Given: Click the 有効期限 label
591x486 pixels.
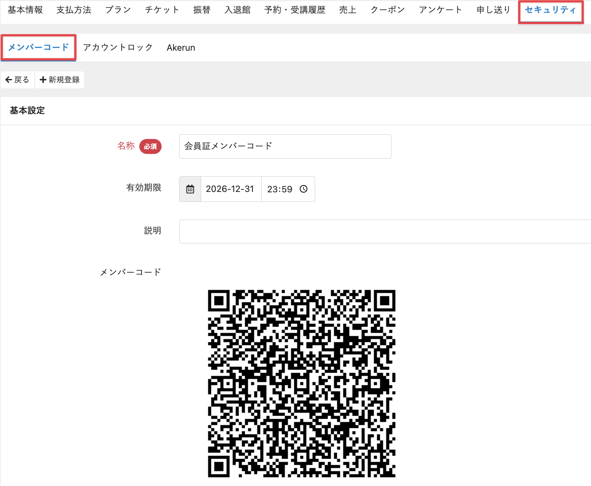Looking at the screenshot, I should point(144,188).
